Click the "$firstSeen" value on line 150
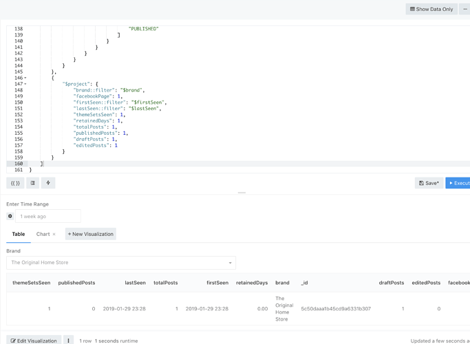The height and width of the screenshot is (344, 470). [148, 103]
